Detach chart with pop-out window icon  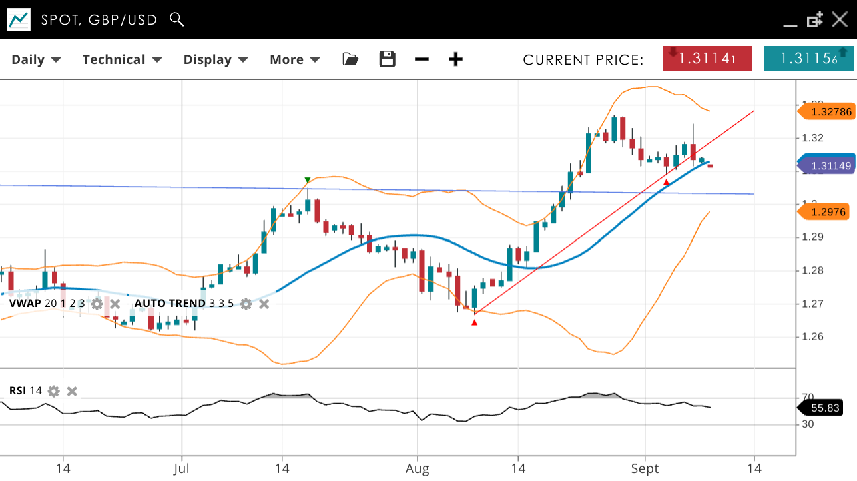[x=814, y=20]
